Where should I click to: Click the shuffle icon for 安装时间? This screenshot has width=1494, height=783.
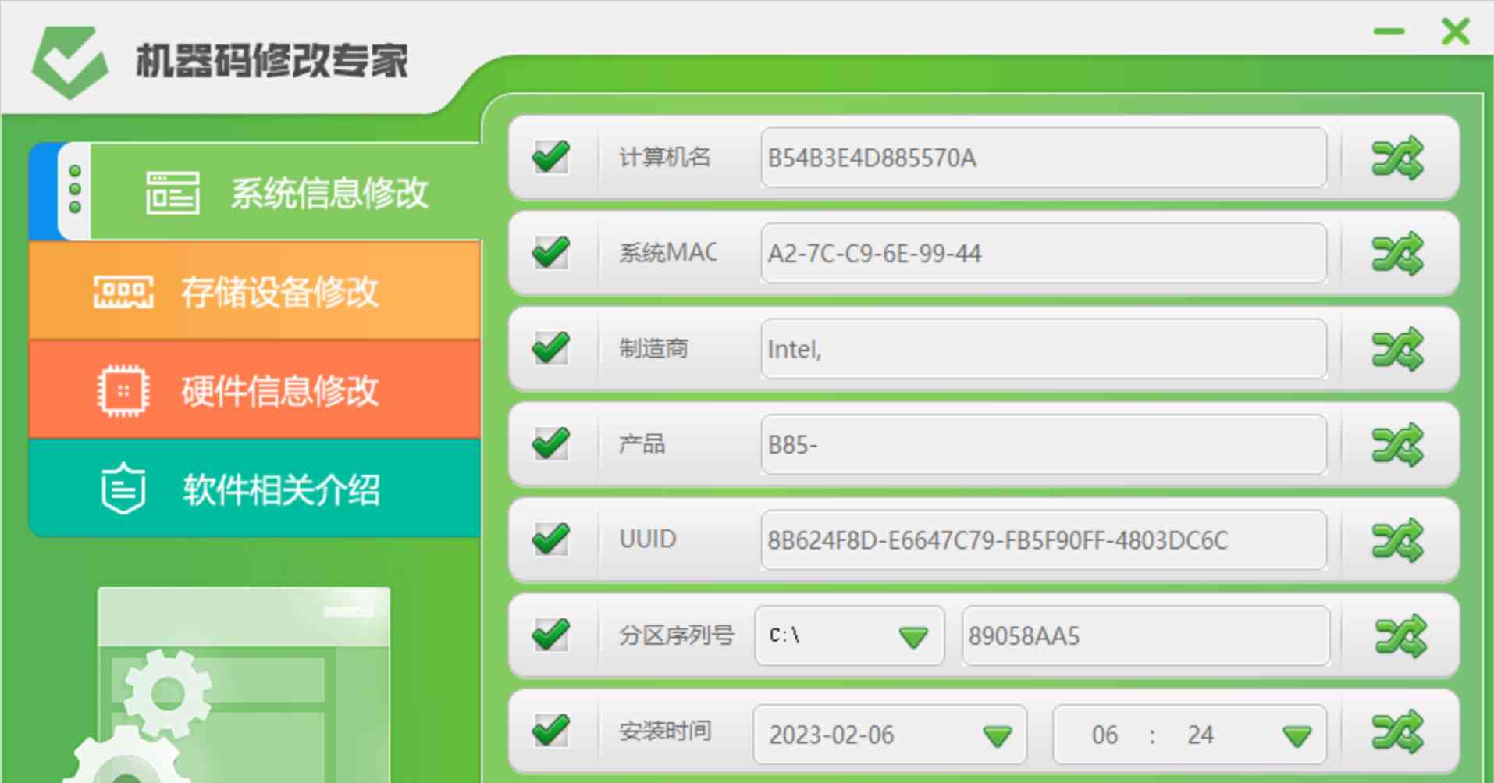(1397, 731)
